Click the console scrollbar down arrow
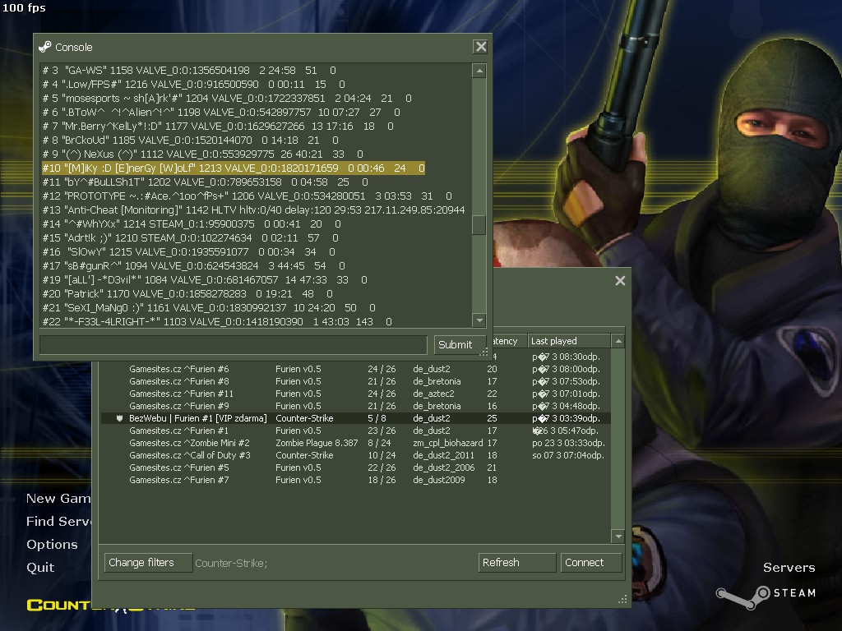This screenshot has height=631, width=842. 479,320
